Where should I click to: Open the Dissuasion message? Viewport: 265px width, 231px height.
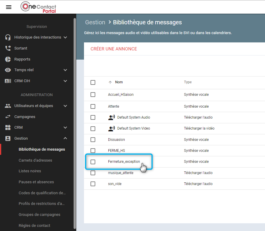(116, 140)
